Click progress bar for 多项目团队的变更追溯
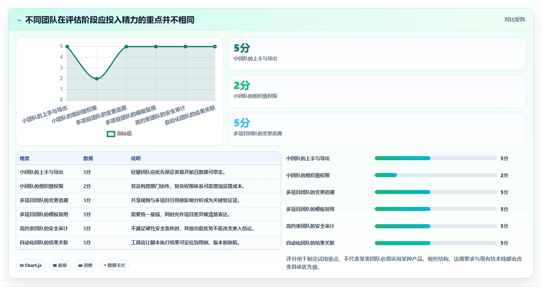542x287 pixels. (436, 192)
